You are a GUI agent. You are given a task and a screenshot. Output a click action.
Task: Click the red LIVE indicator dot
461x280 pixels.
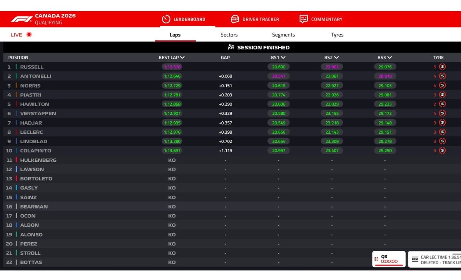(x=29, y=35)
